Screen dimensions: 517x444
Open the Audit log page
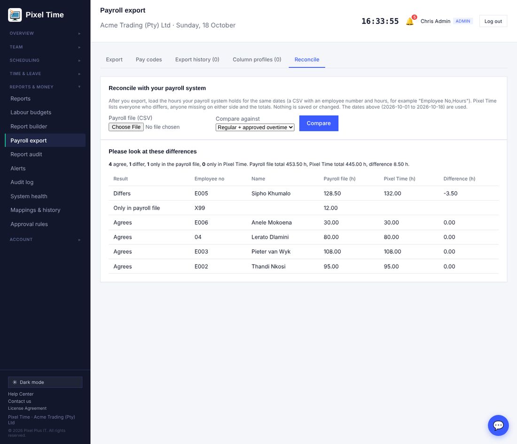(45, 182)
